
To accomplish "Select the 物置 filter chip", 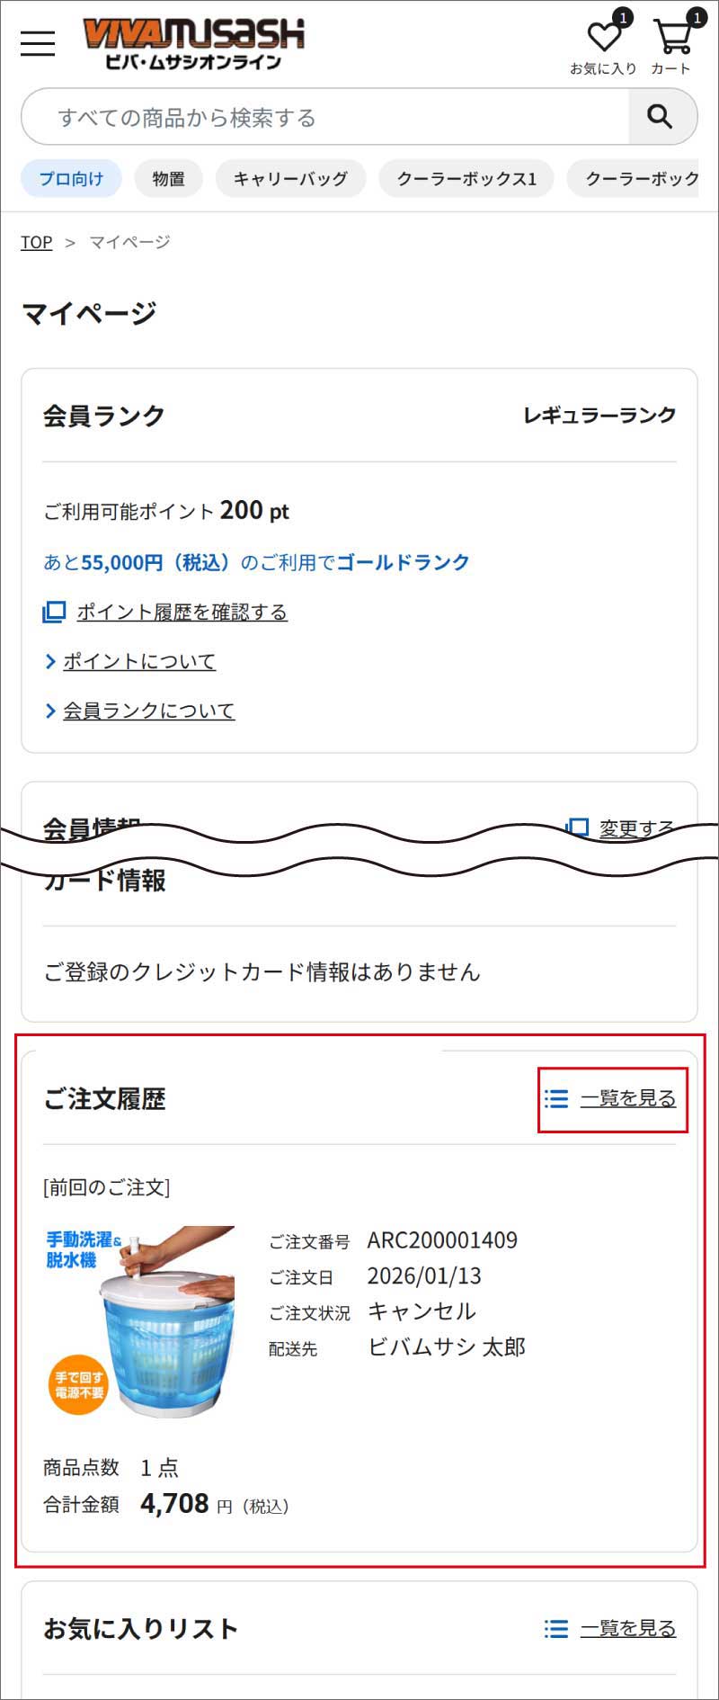I will tap(168, 178).
